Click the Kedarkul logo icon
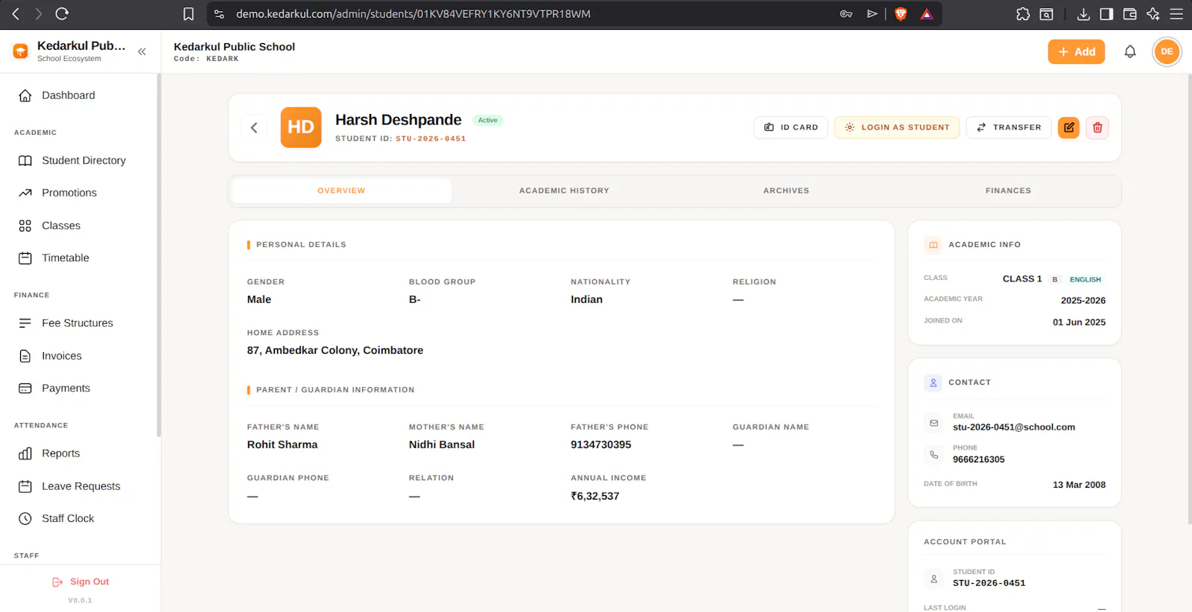Viewport: 1192px width, 612px height. coord(21,51)
